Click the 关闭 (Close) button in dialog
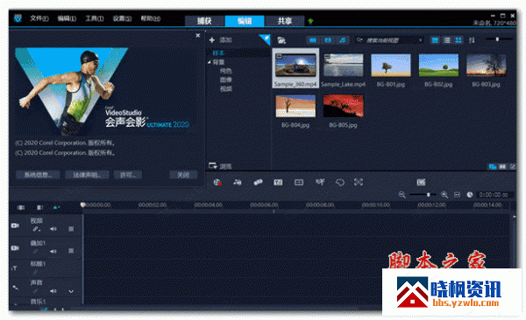This screenshot has height=320, width=526. point(183,175)
